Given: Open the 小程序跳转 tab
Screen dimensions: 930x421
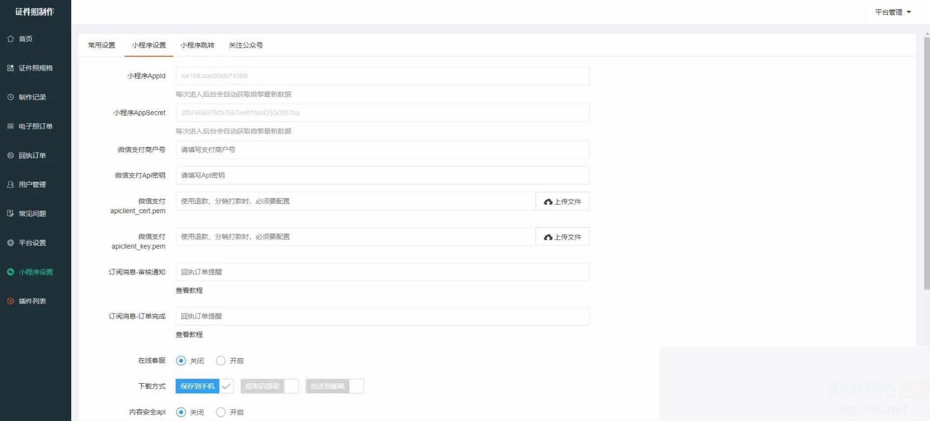Looking at the screenshot, I should [x=197, y=45].
